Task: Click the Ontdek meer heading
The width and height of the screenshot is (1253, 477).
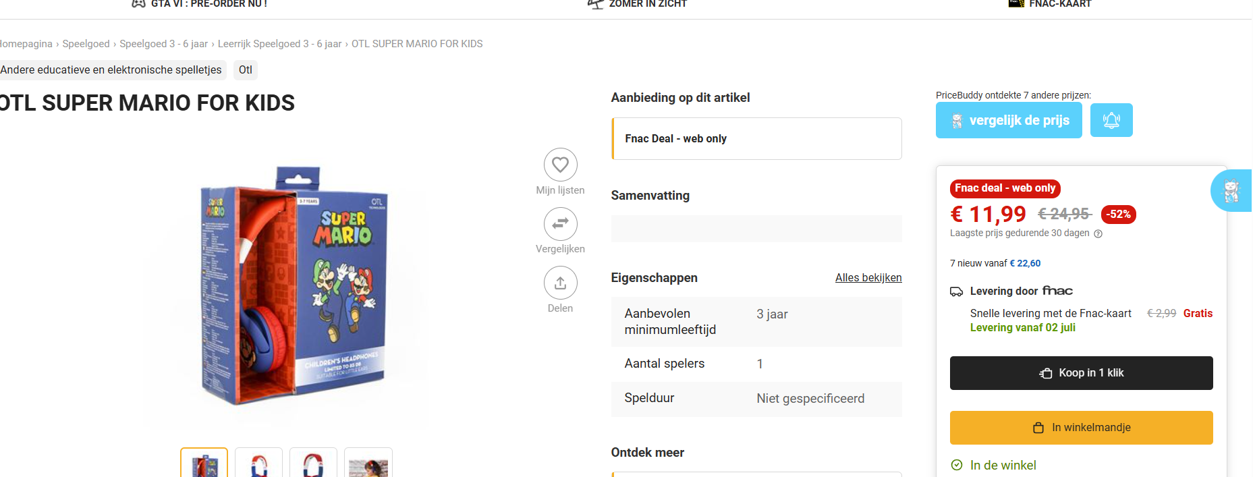Action: point(647,453)
